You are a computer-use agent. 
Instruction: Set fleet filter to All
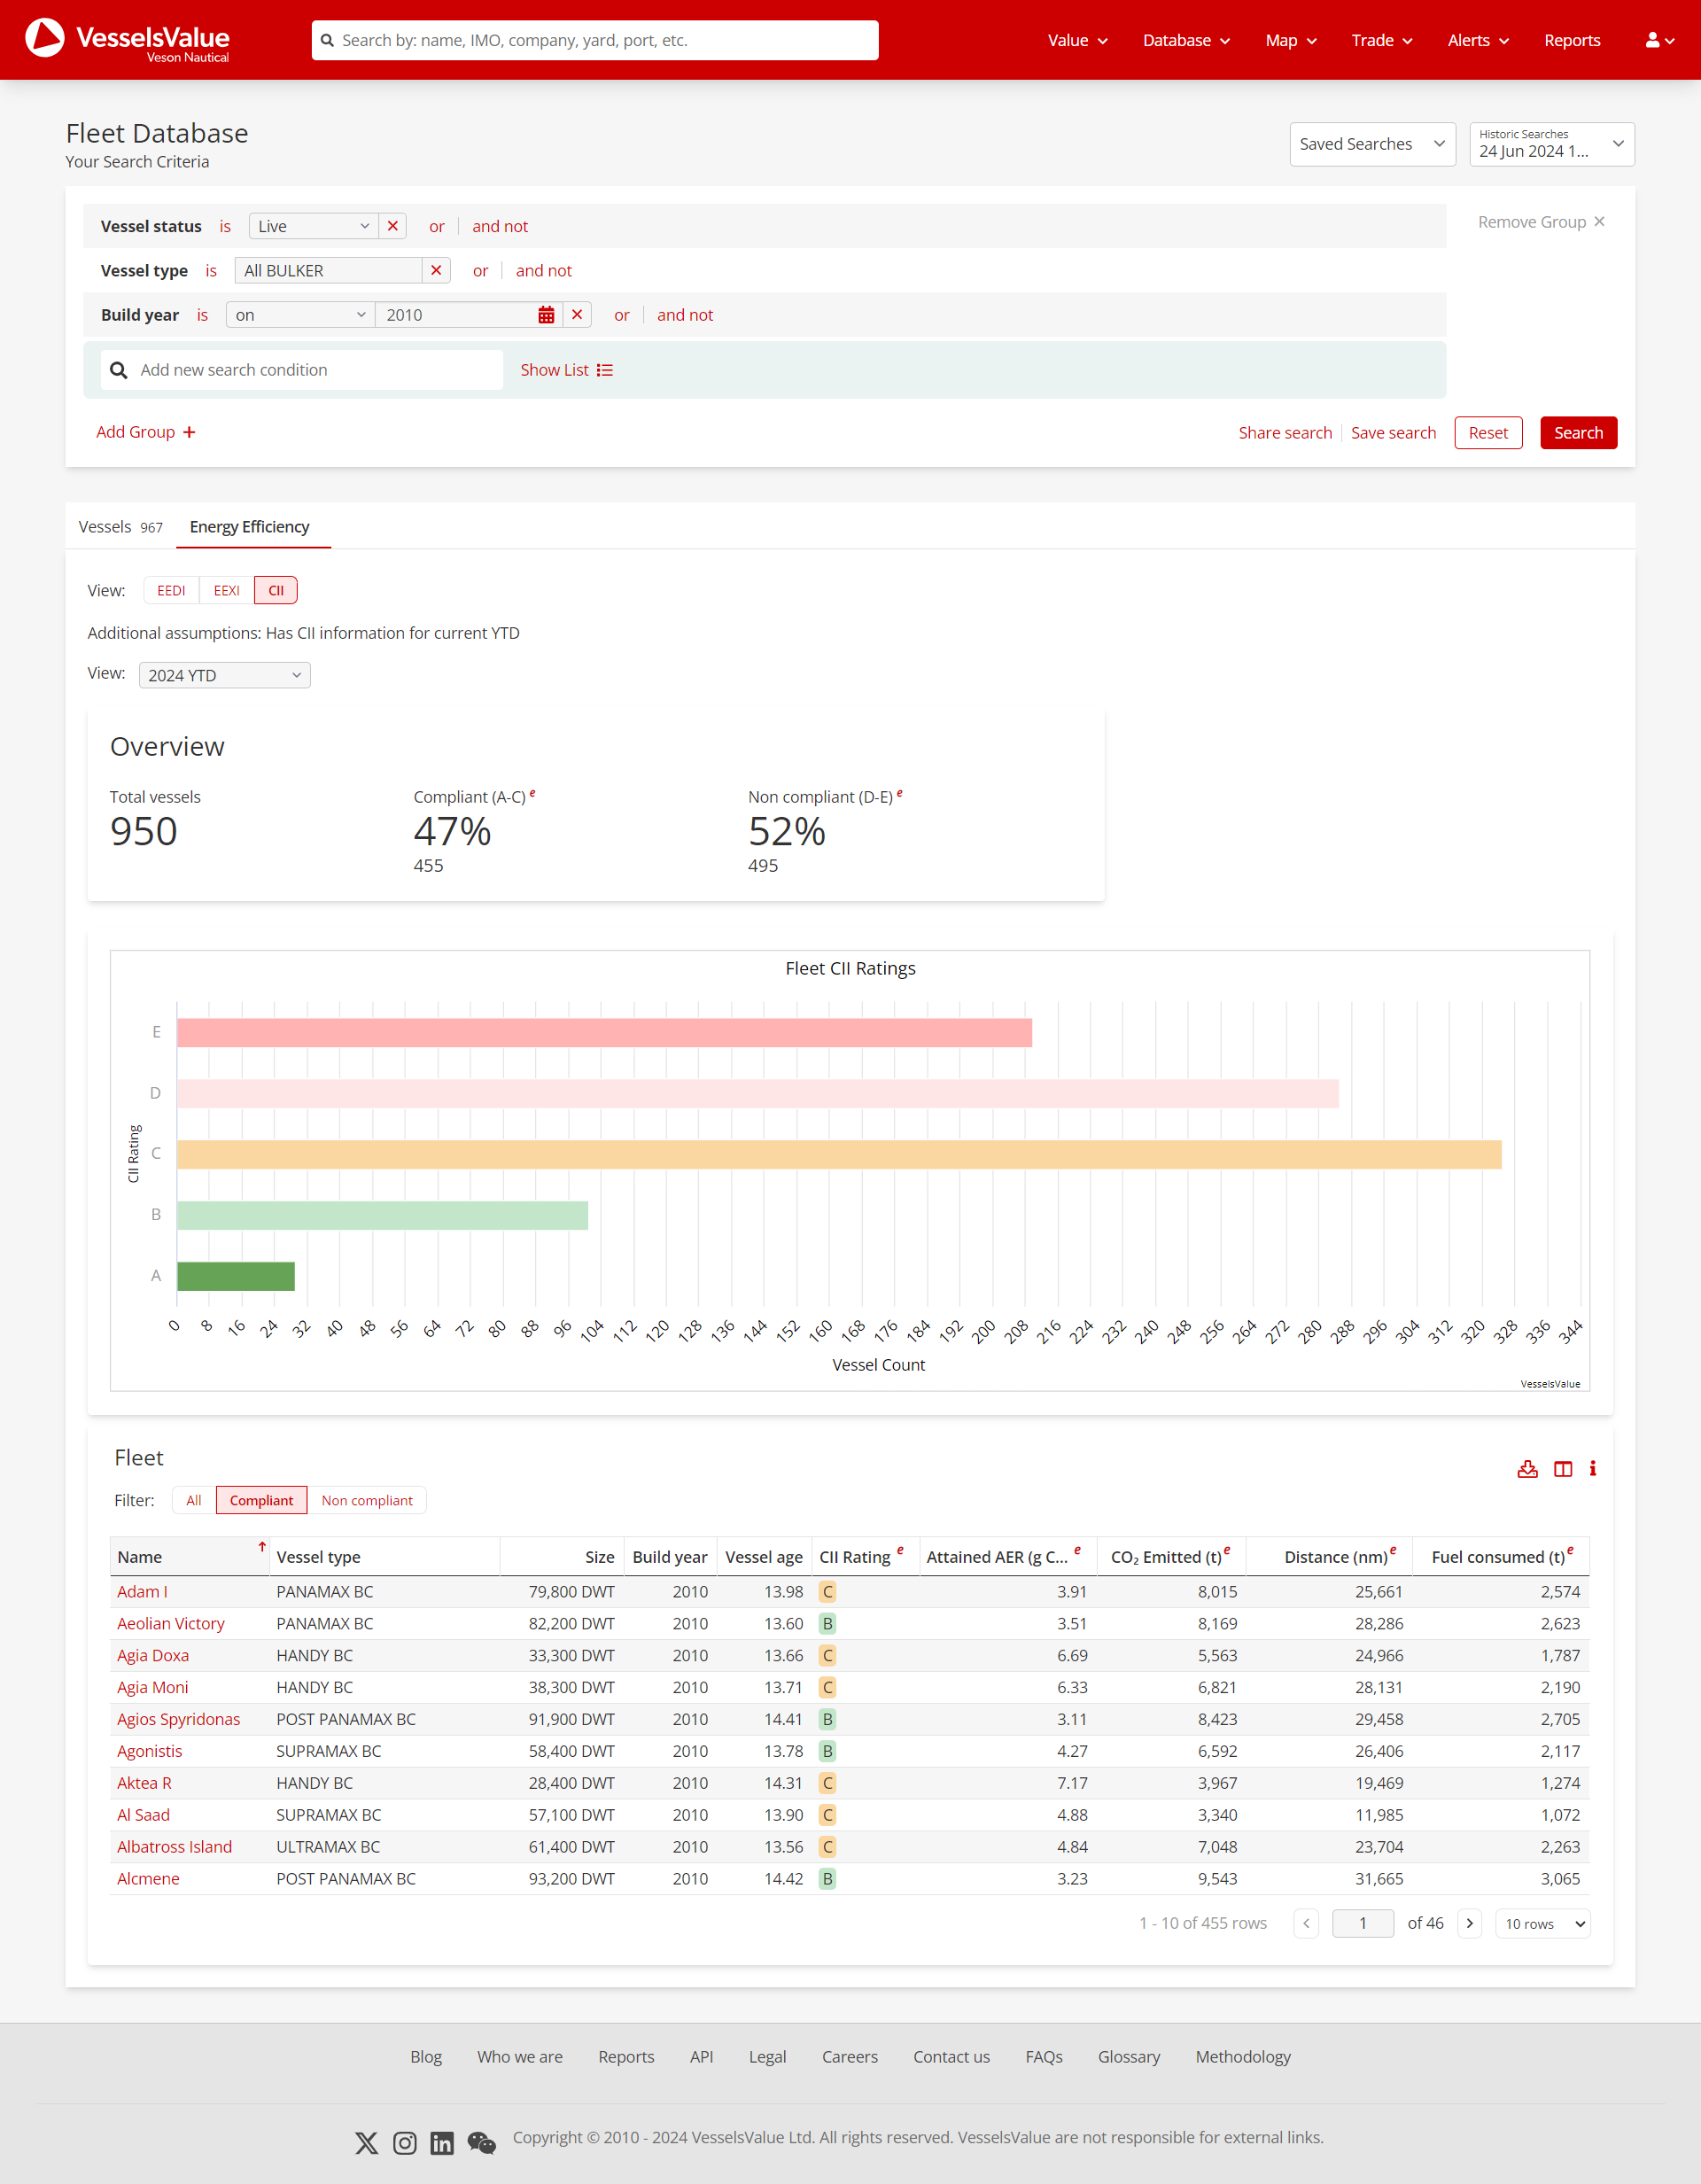click(193, 1500)
